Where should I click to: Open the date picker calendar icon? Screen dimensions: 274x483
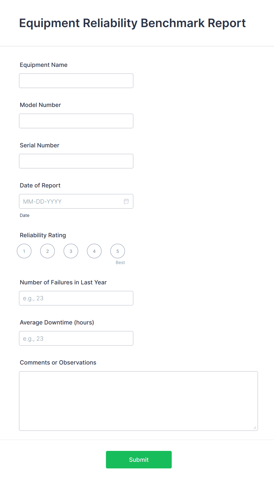[x=126, y=201]
